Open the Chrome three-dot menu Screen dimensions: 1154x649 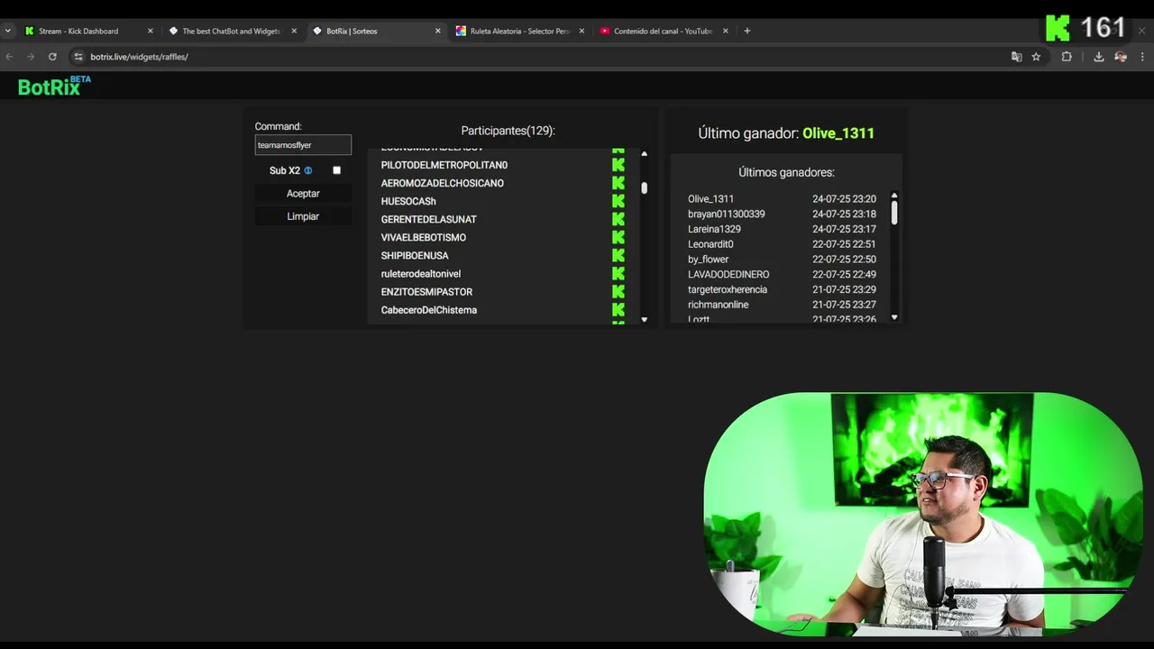pyautogui.click(x=1142, y=57)
